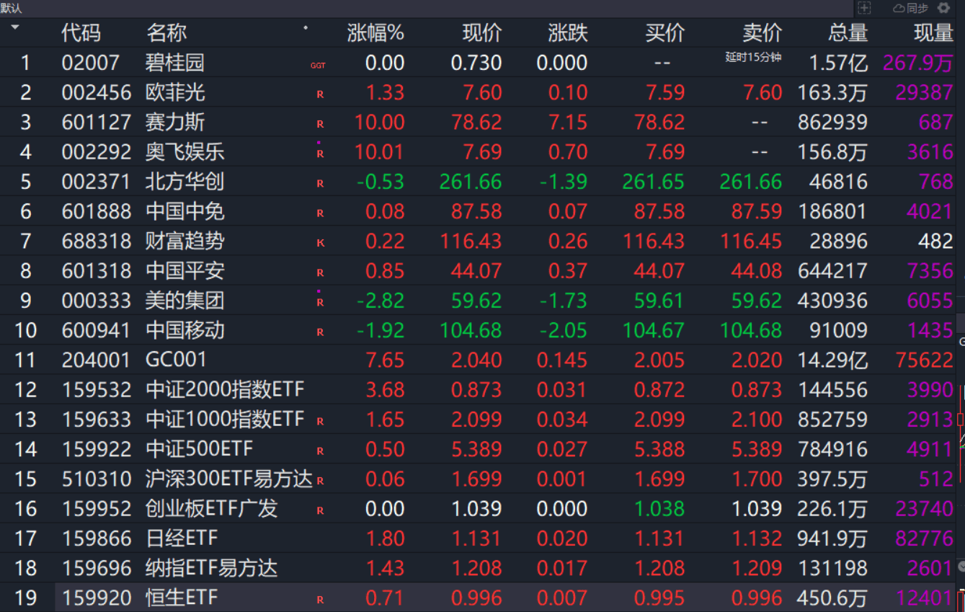Screen dimensions: 965x612
Task: Click the add-panel plus icon
Action: tap(864, 8)
